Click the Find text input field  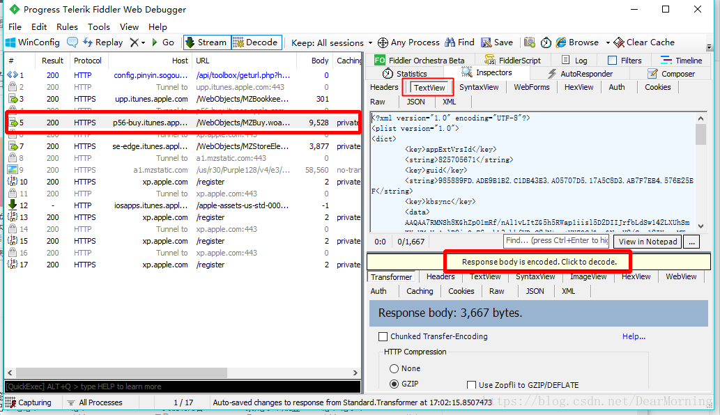point(556,241)
